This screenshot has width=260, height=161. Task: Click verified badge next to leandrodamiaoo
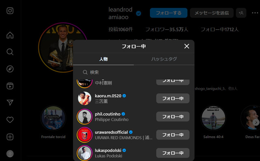(x=139, y=13)
